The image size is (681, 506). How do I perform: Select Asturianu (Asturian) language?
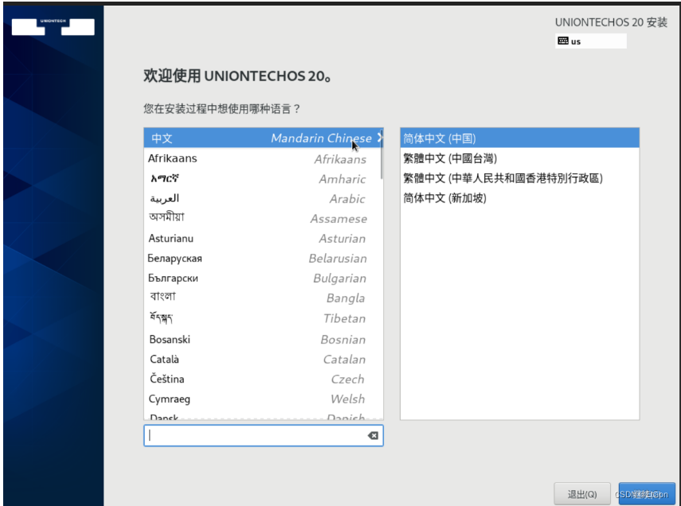(263, 238)
